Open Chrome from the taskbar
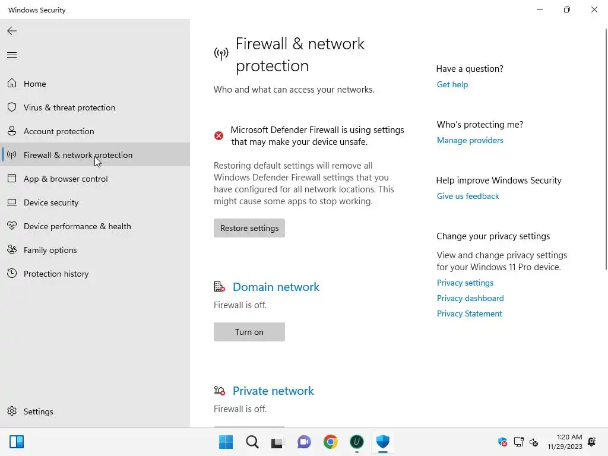The width and height of the screenshot is (608, 456). pyautogui.click(x=331, y=442)
